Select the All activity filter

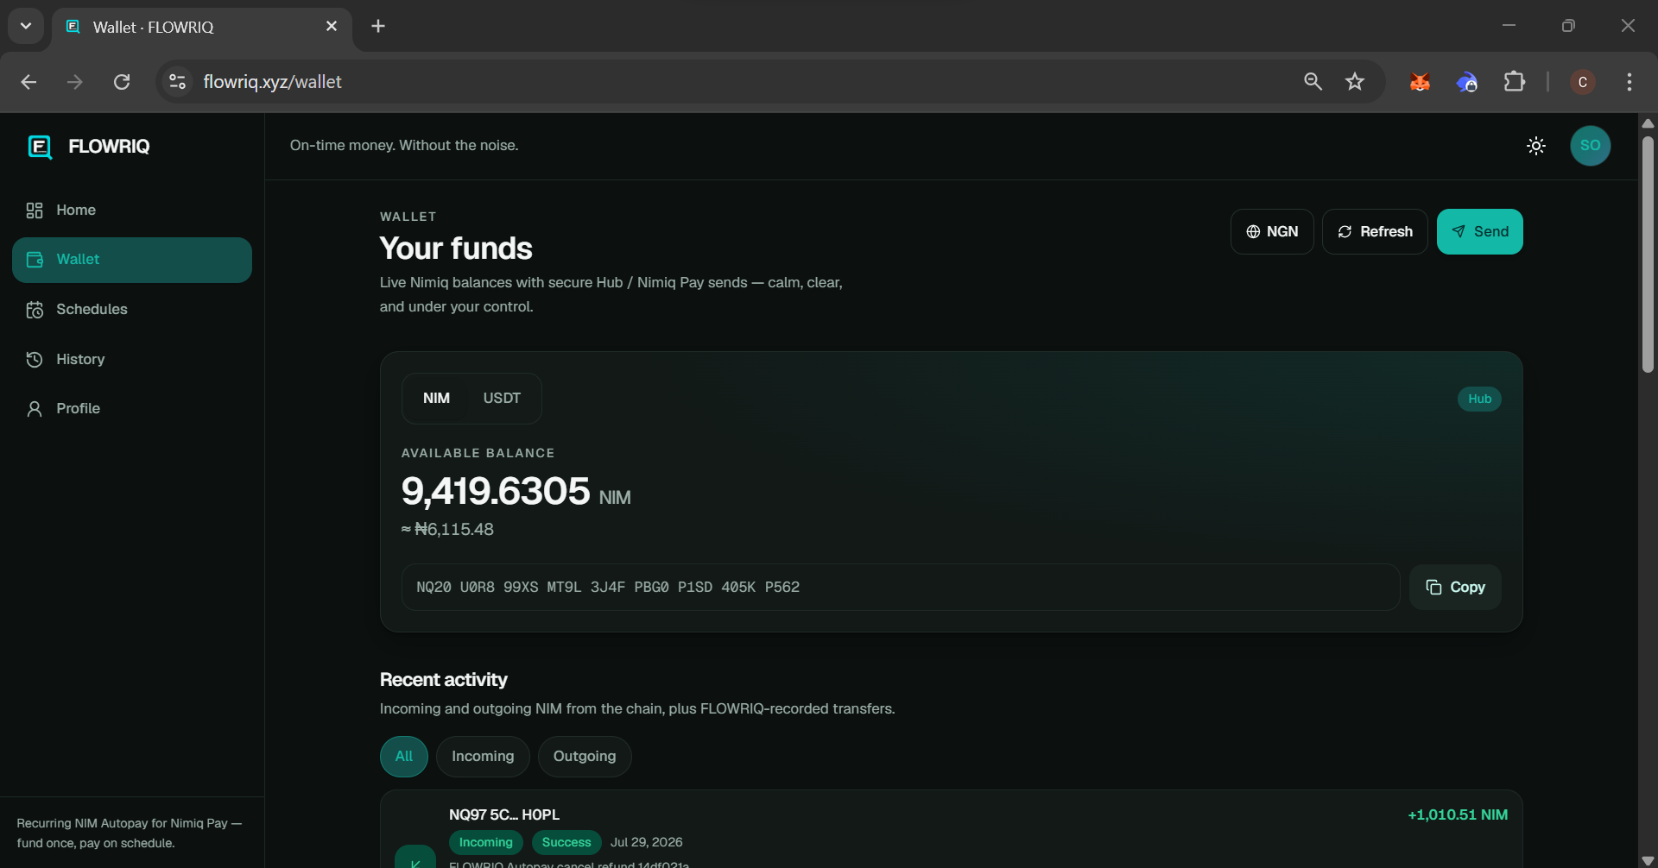(x=404, y=757)
